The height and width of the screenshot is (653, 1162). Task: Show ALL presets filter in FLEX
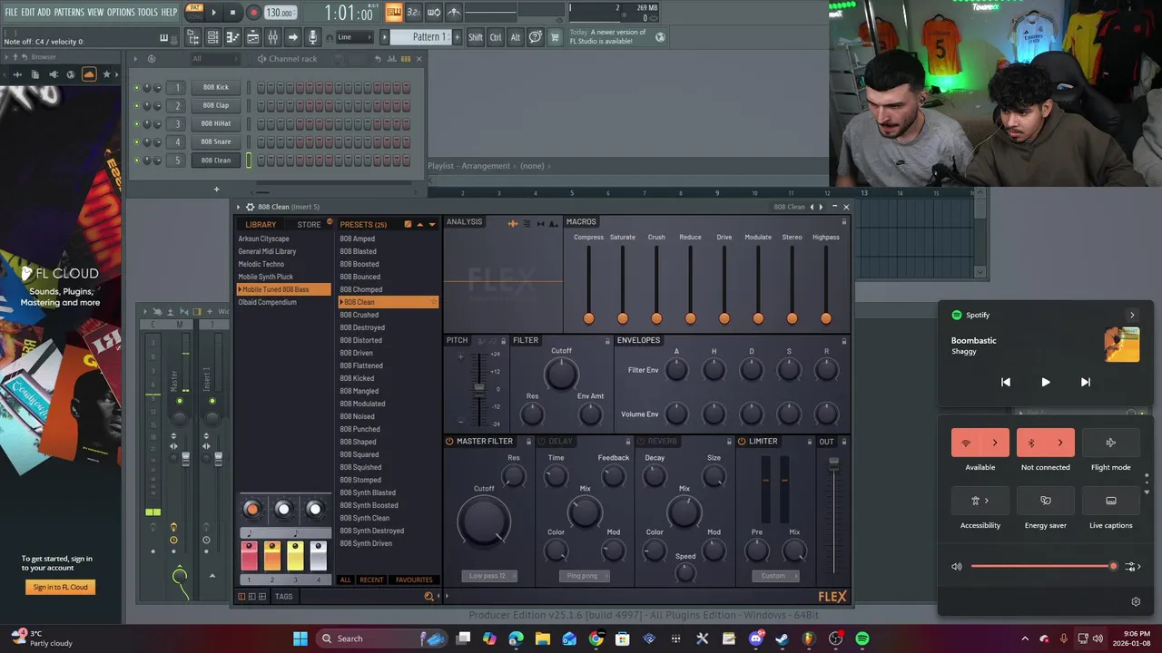coord(345,580)
